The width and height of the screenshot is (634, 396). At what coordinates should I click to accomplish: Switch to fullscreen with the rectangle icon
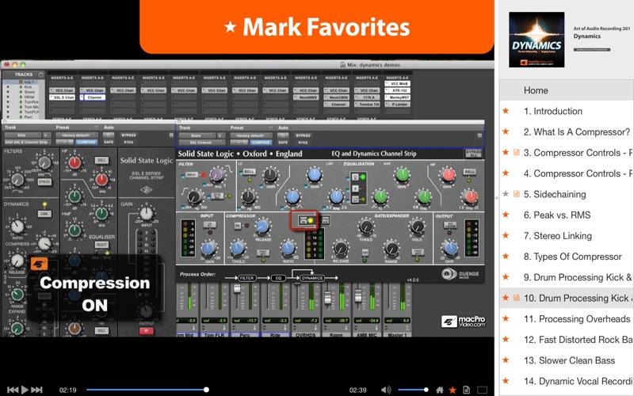click(482, 390)
